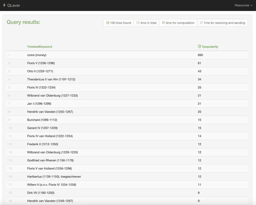Select the 'Gerard IV (1207-1229)' cell

[42, 128]
